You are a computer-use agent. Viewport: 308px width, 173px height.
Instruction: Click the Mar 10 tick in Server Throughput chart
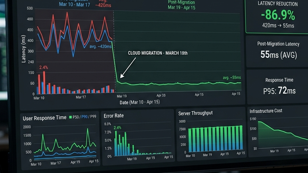click(190, 156)
